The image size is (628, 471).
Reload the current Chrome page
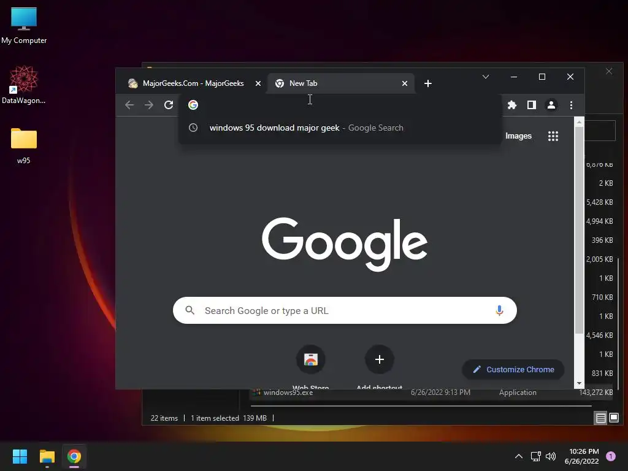coord(169,105)
